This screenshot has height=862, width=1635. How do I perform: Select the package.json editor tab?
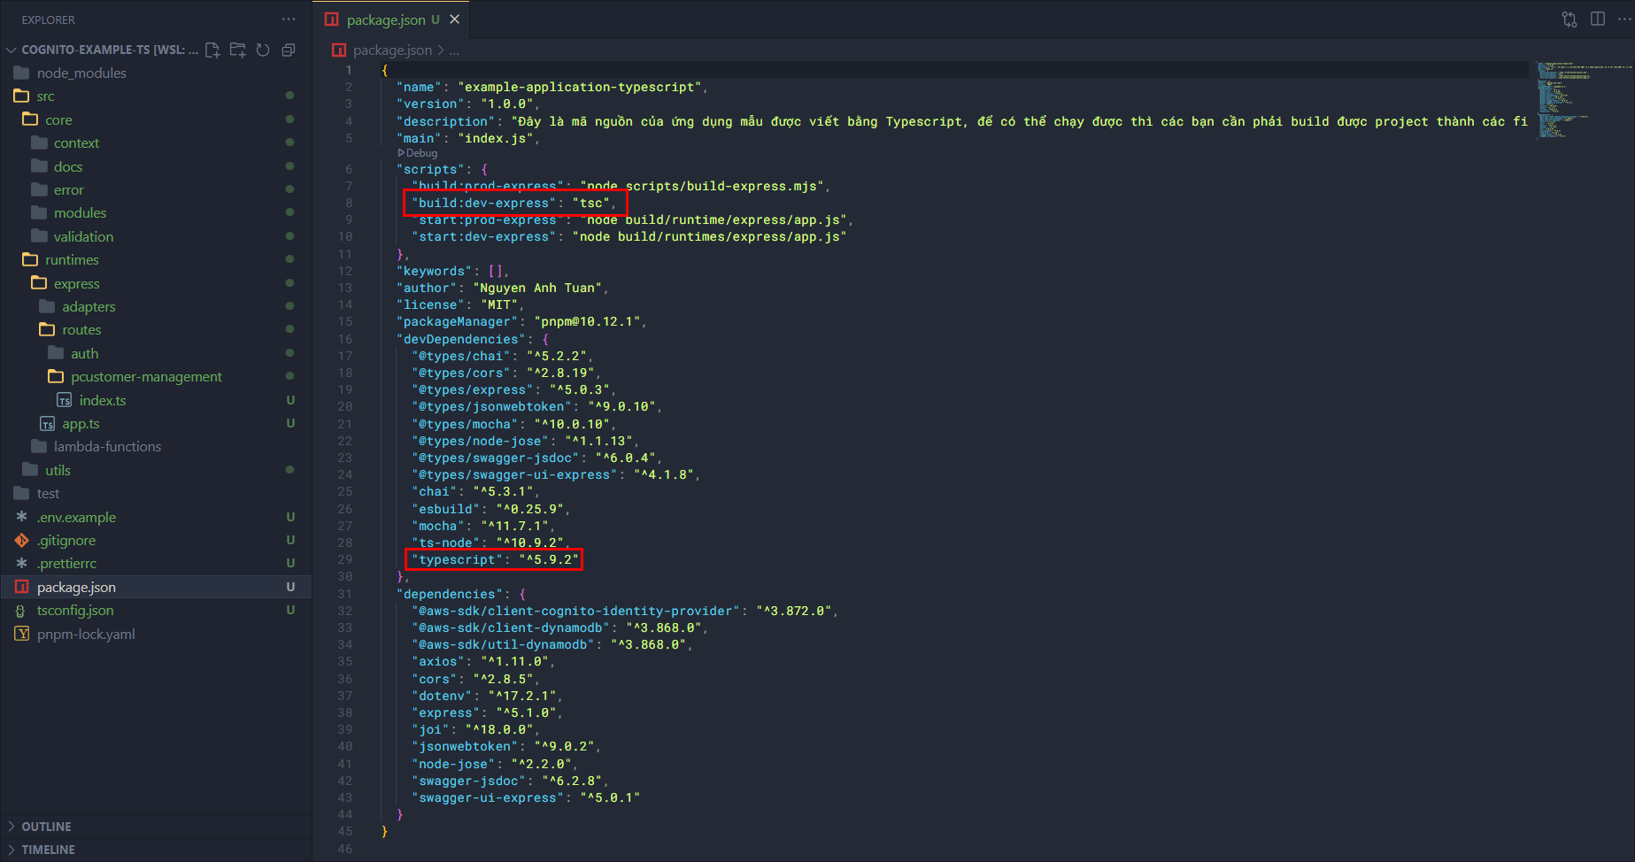[385, 19]
